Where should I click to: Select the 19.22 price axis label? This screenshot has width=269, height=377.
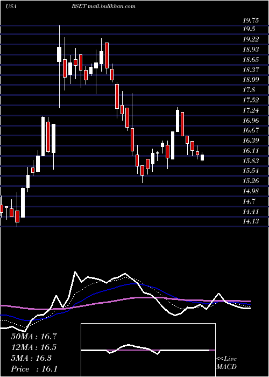click(251, 39)
